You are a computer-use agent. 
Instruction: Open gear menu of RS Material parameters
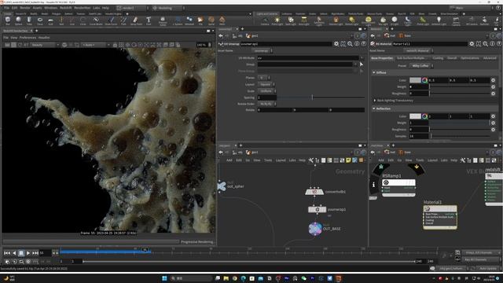pyautogui.click(x=472, y=44)
